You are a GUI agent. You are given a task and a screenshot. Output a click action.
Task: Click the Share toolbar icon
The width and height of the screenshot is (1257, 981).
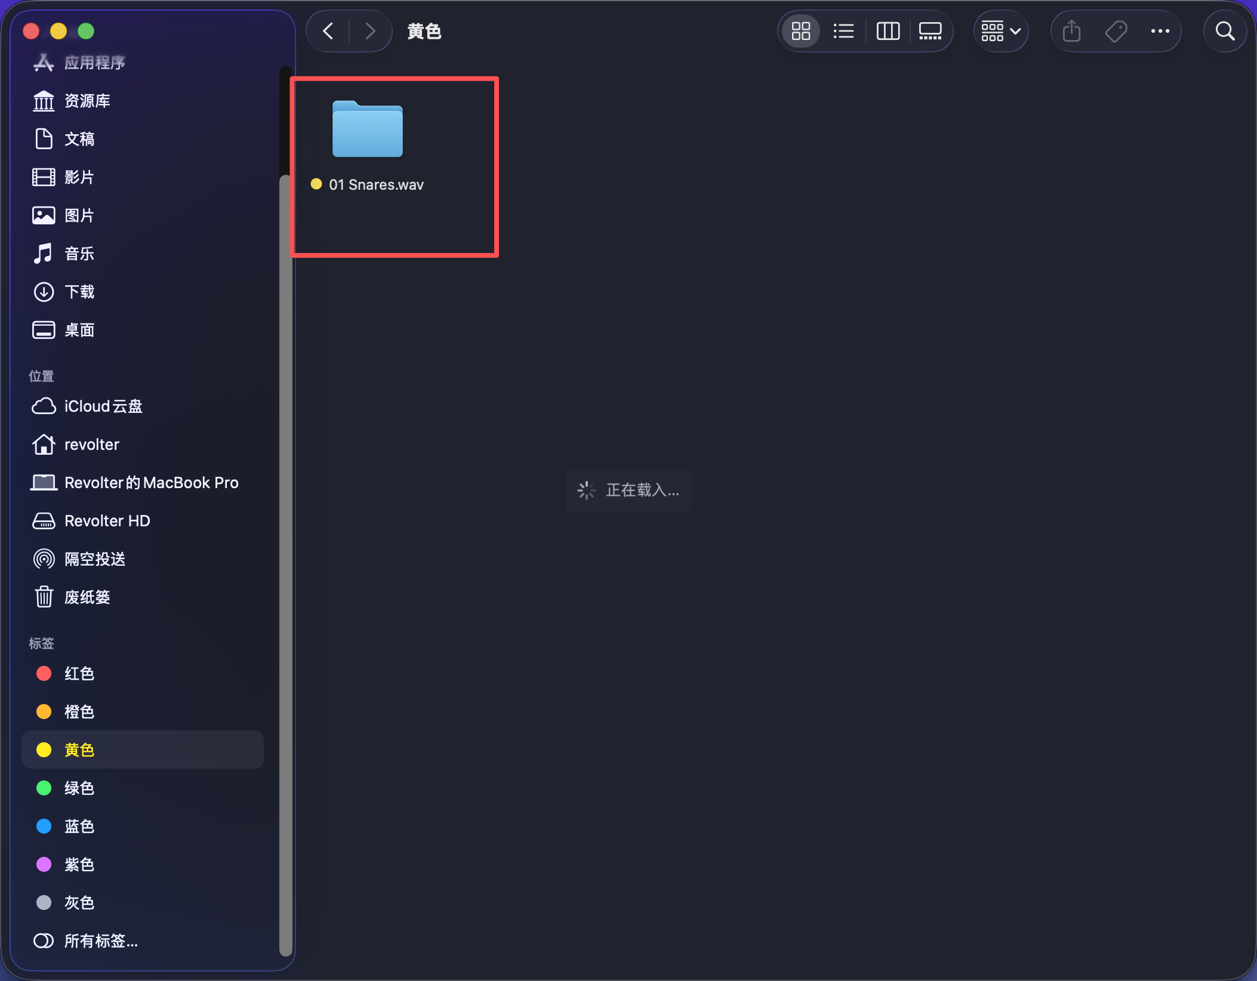pyautogui.click(x=1071, y=31)
